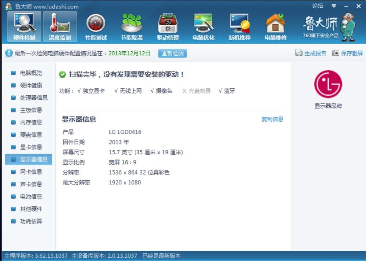
Task: Open the 论坛 forum link
Action: coord(318,6)
